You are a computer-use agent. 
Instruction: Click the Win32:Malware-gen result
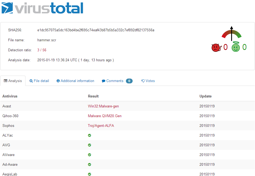(x=103, y=106)
